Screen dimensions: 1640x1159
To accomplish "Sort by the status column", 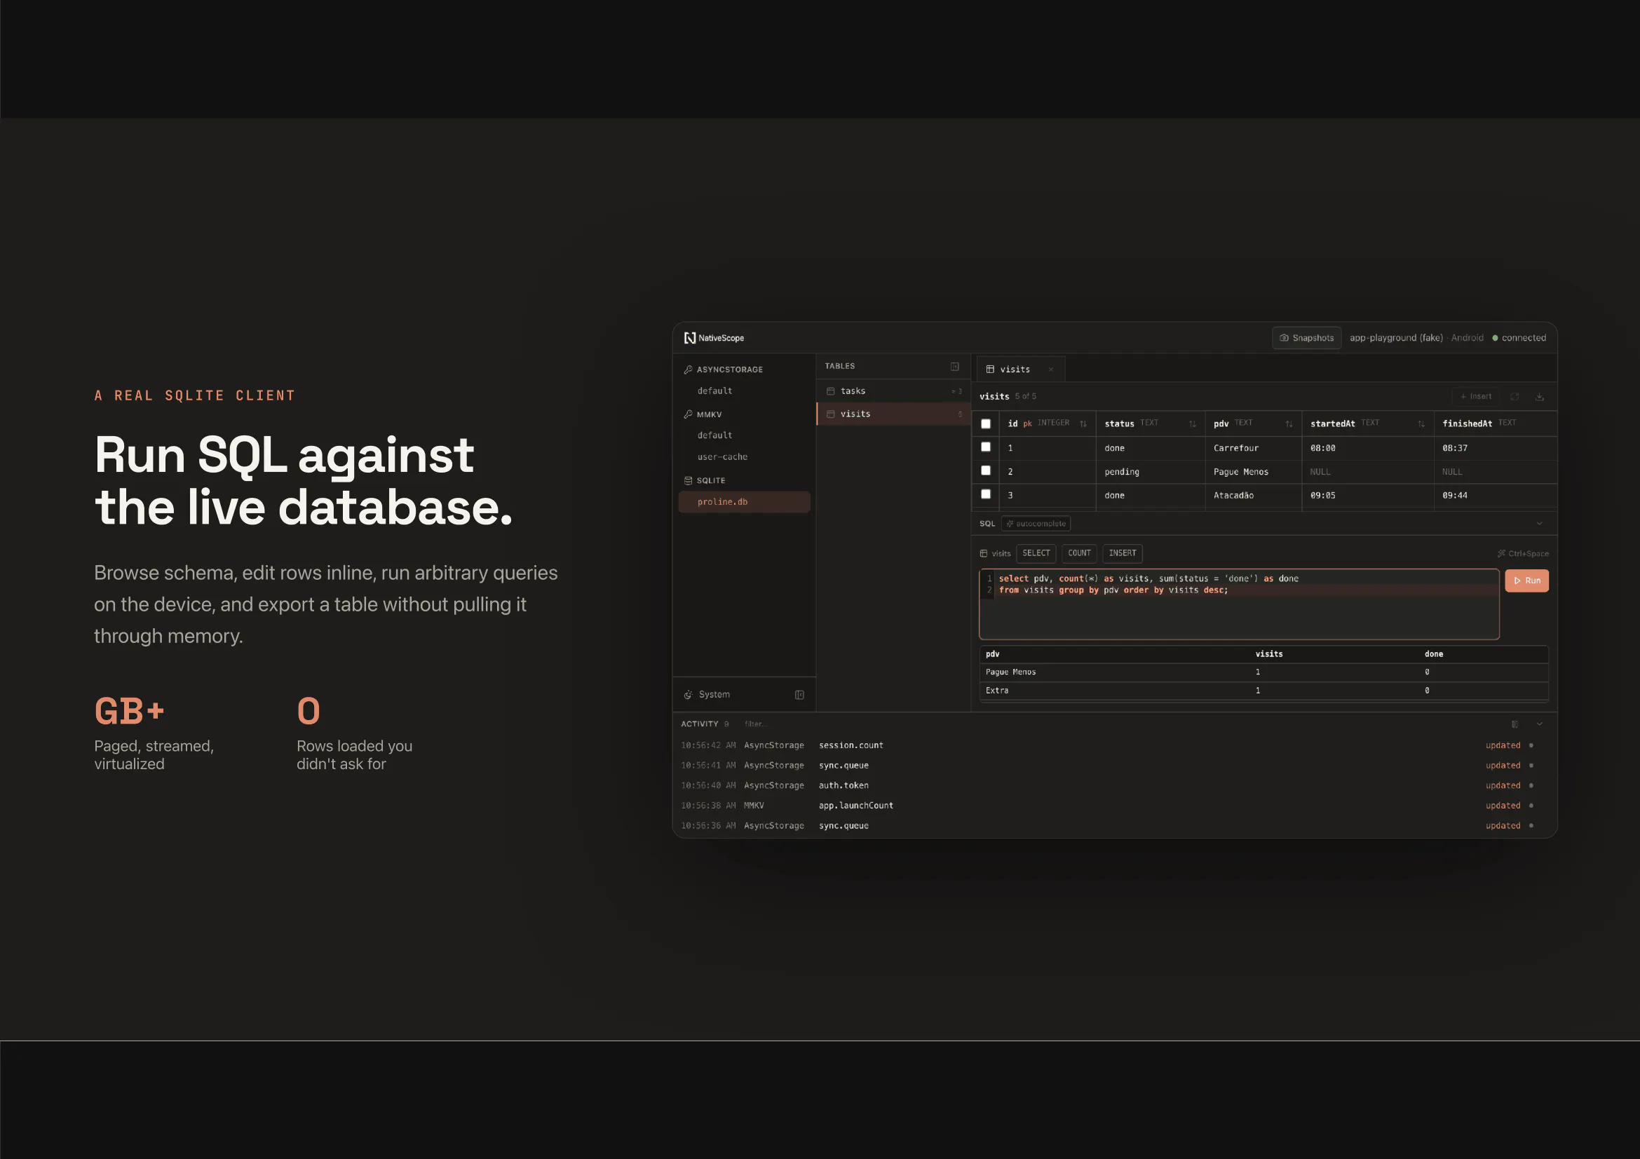I will click(x=1192, y=424).
